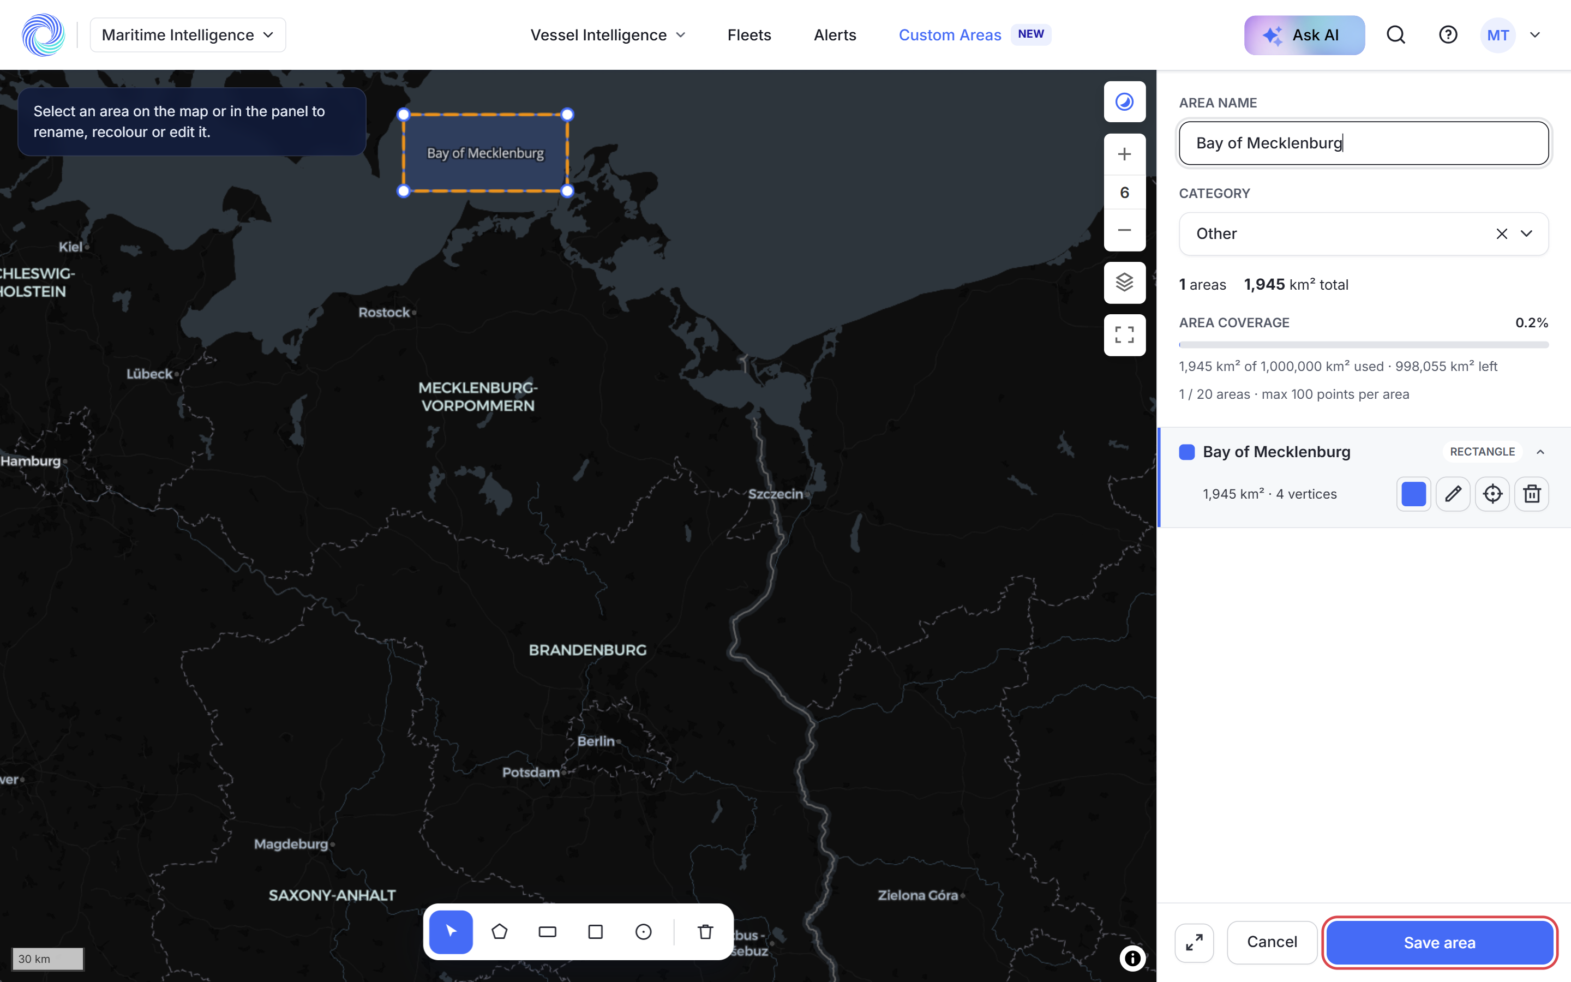Zoom in on the map
This screenshot has width=1571, height=982.
[1124, 154]
